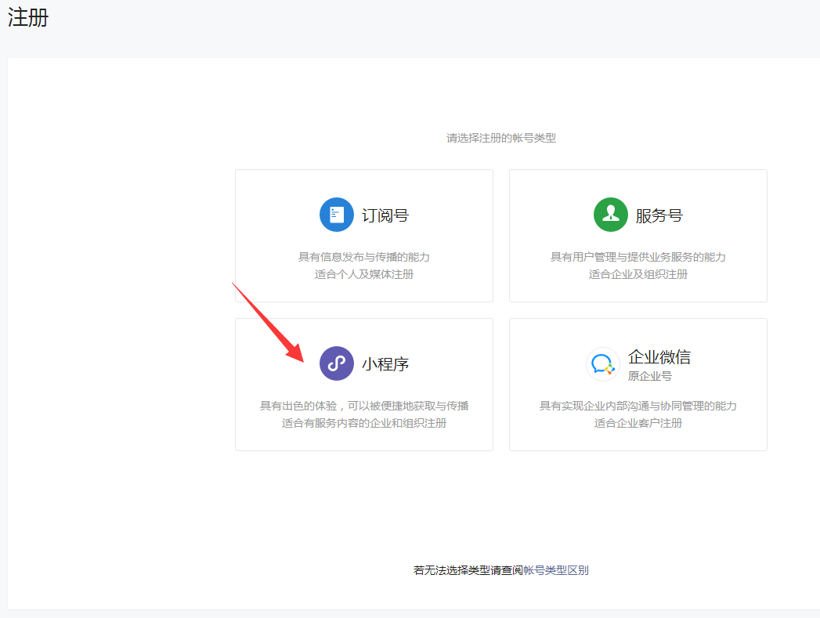Screen dimensions: 820x618
Task: Click 具有信息发布与传播的能力 description
Action: pyautogui.click(x=363, y=257)
